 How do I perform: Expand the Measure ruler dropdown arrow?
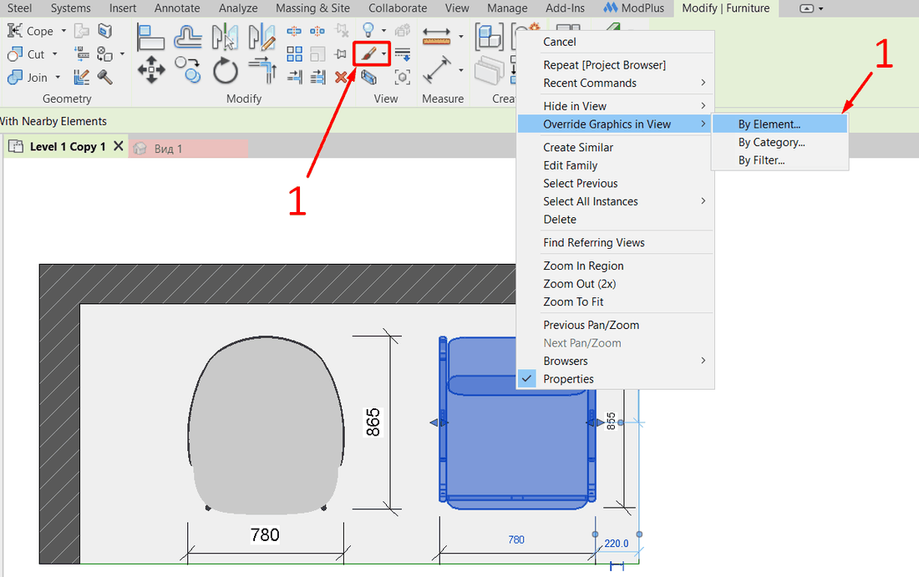tap(461, 36)
